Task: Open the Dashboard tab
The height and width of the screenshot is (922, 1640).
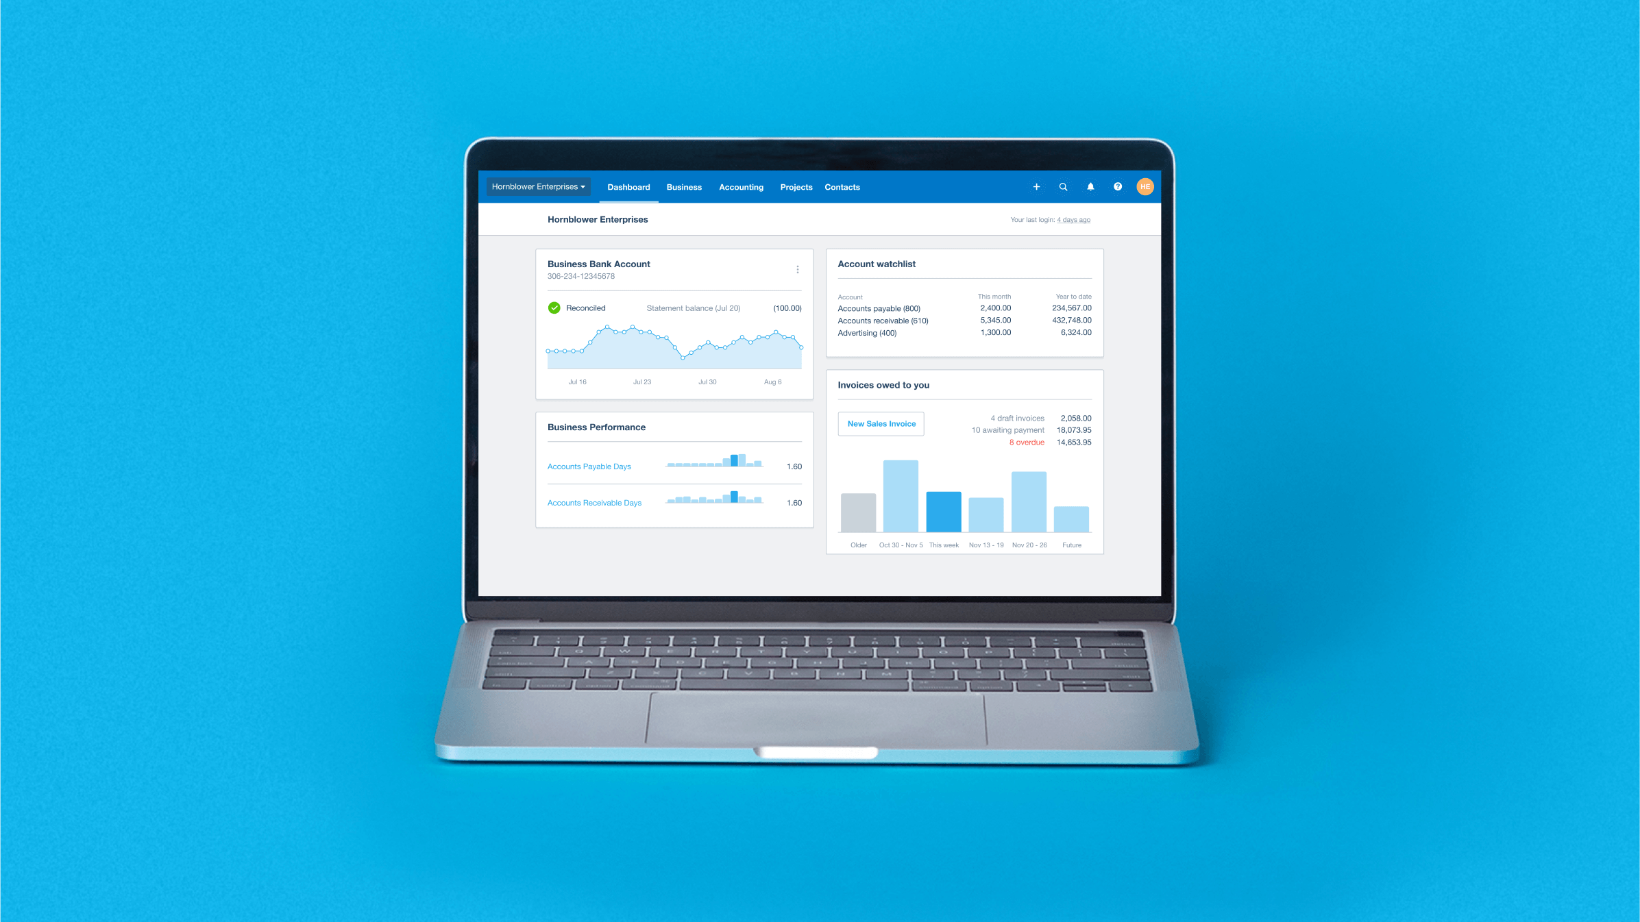Action: point(627,187)
